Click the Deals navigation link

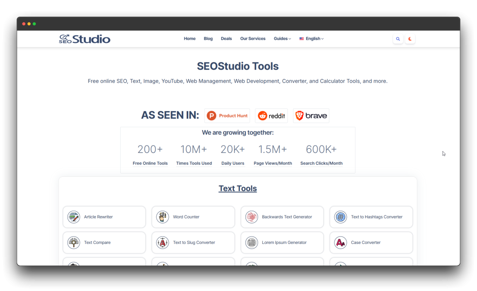pyautogui.click(x=226, y=39)
